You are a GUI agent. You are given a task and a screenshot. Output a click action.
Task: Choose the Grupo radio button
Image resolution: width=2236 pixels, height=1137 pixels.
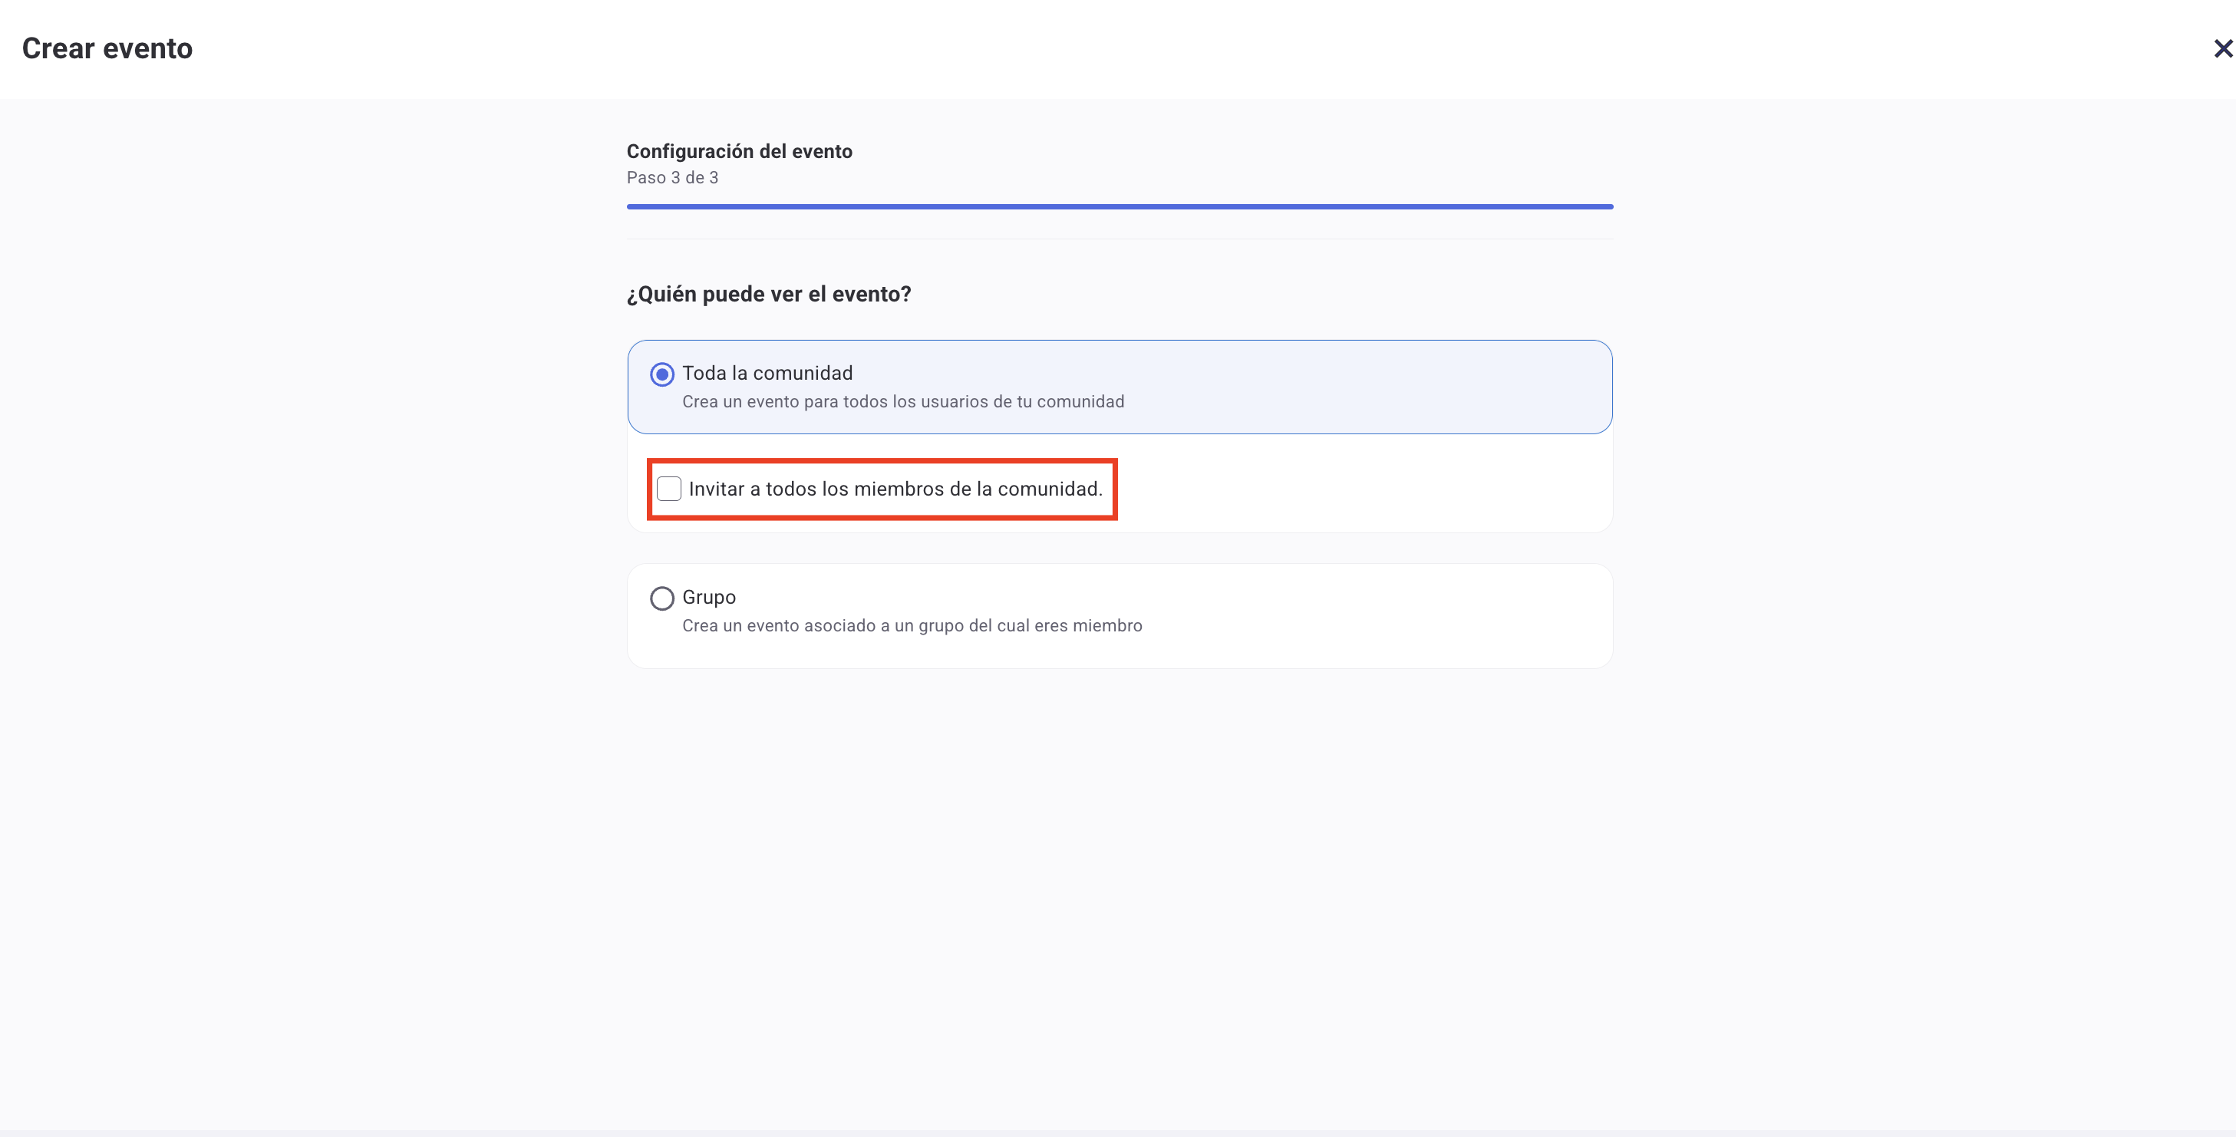click(662, 598)
